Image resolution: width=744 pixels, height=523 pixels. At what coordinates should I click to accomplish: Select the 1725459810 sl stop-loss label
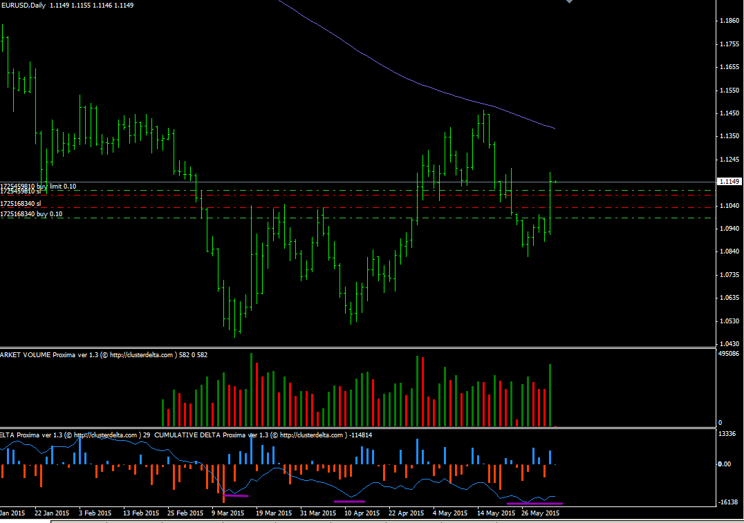(21, 191)
